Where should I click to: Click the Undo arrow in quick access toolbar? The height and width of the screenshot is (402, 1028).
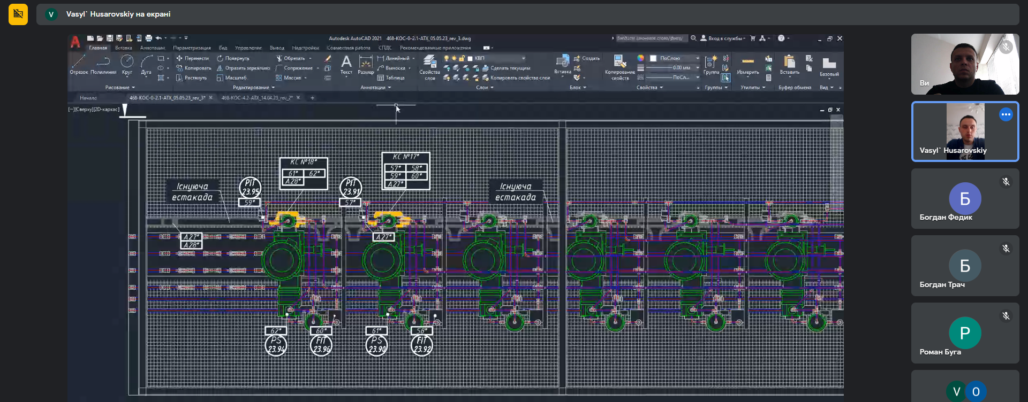click(x=158, y=38)
